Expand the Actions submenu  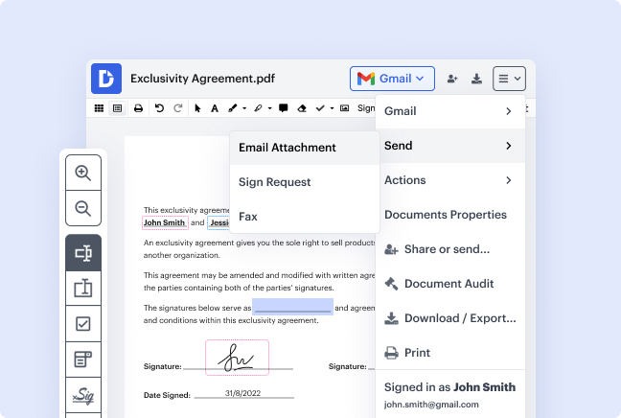tap(449, 180)
